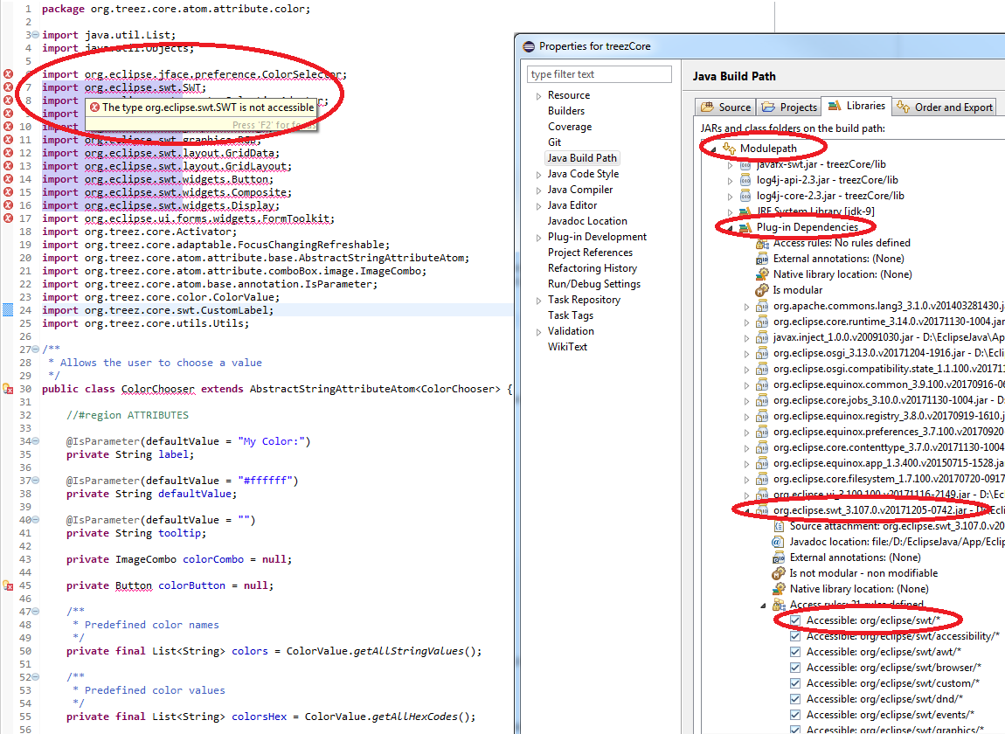Expand the Resource tree node

[537, 95]
